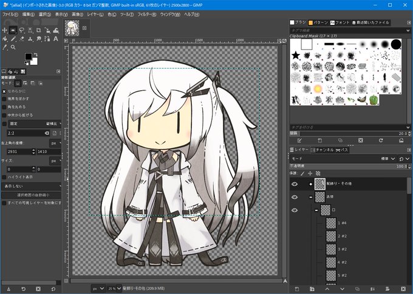
Task: Open the layer モード blend mode dropdown
Action: (343, 159)
